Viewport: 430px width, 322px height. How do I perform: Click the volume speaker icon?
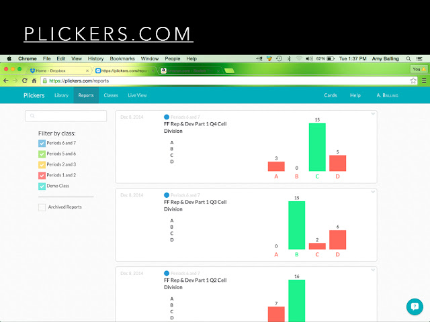309,58
